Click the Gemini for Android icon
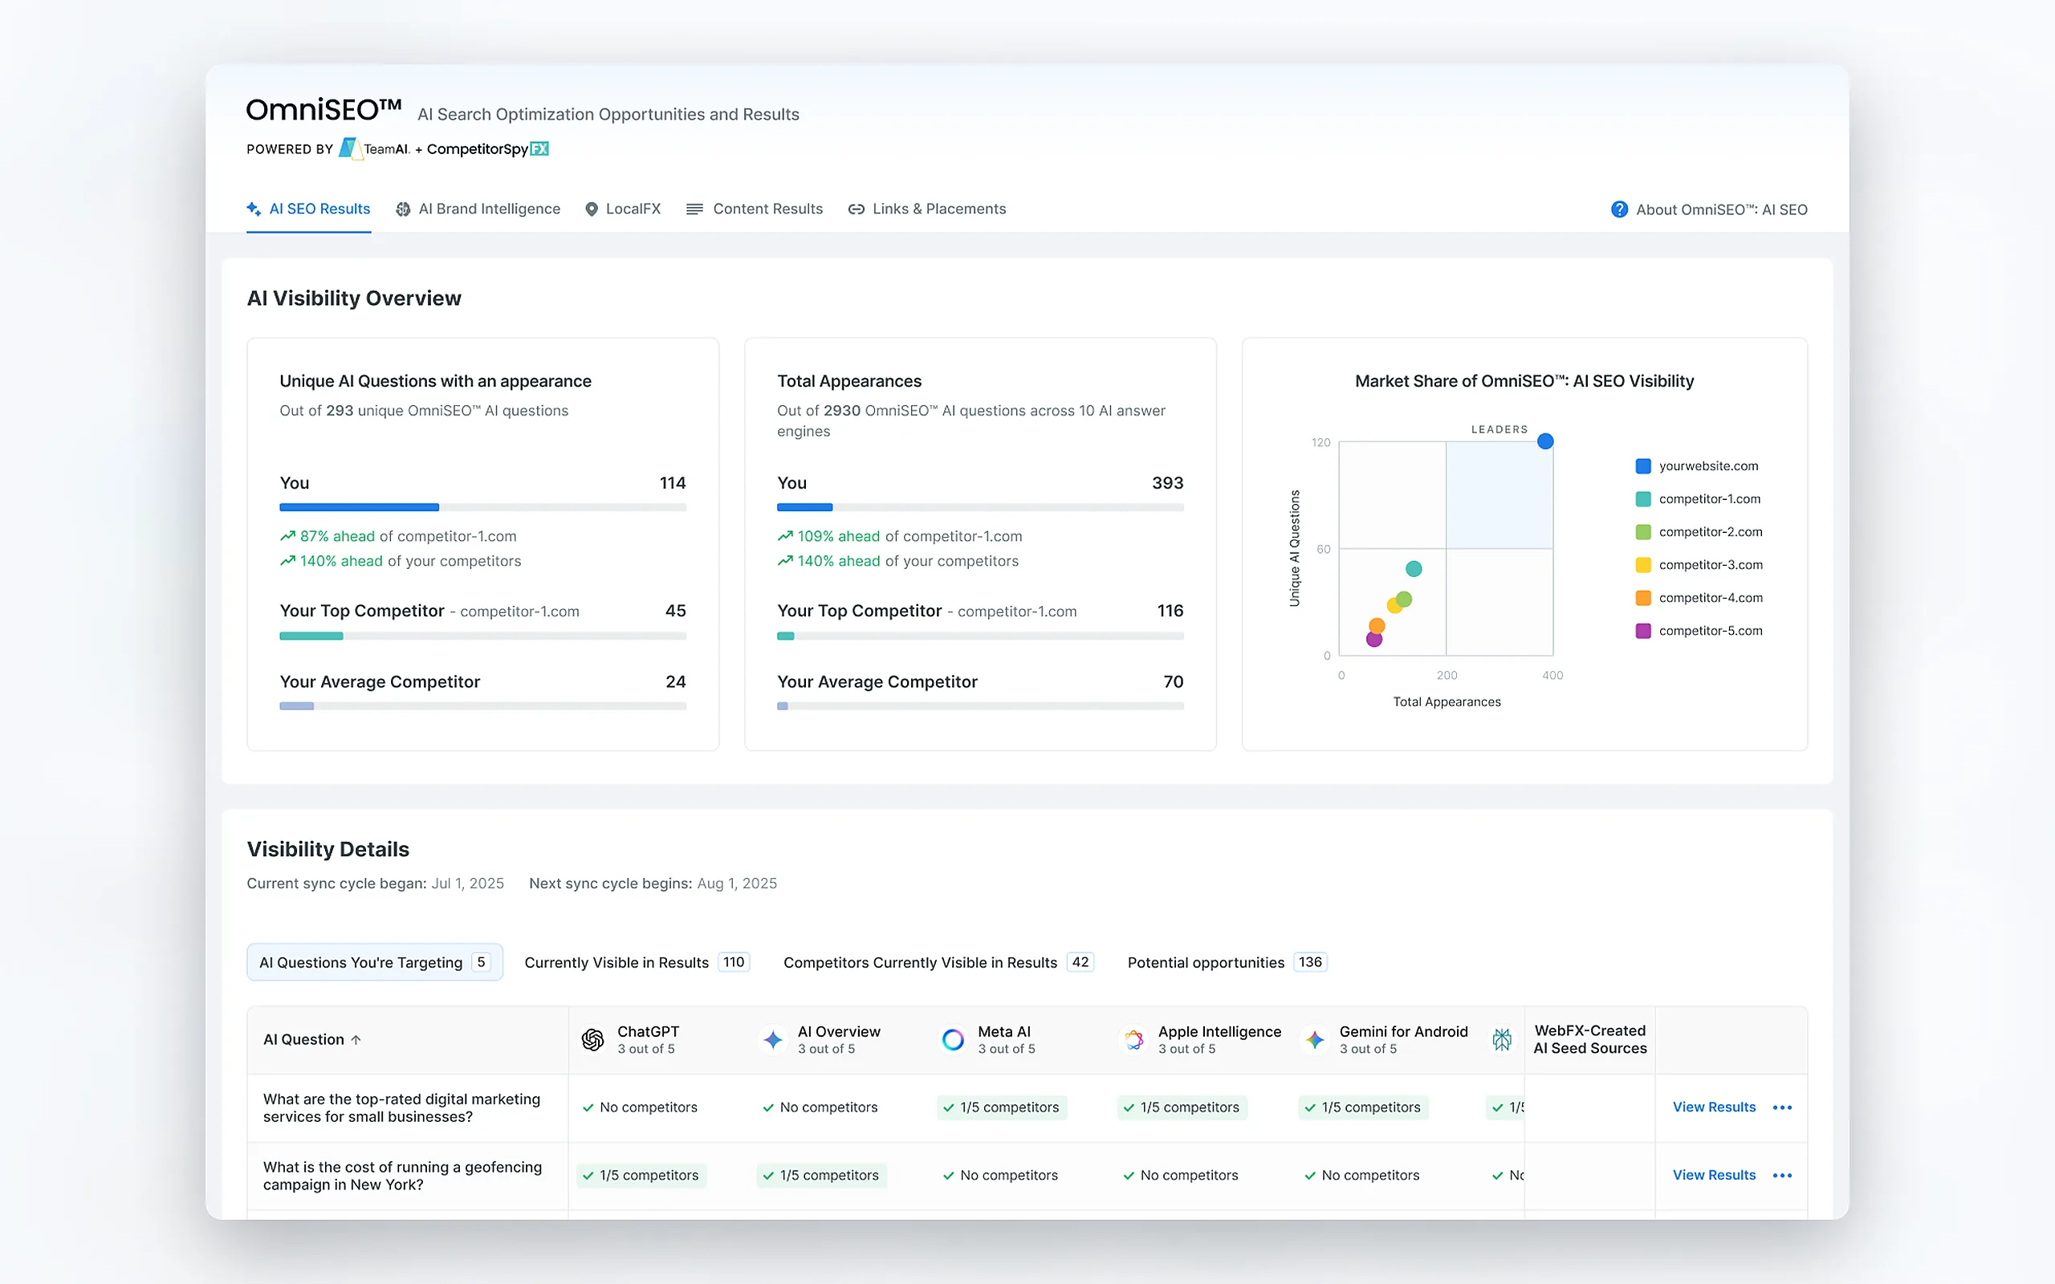Viewport: 2055px width, 1284px height. tap(1315, 1040)
